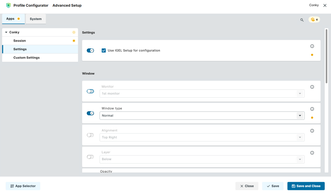This screenshot has width=331, height=194.
Task: Click hollow orange circle on Conky row
Action: 74,32
